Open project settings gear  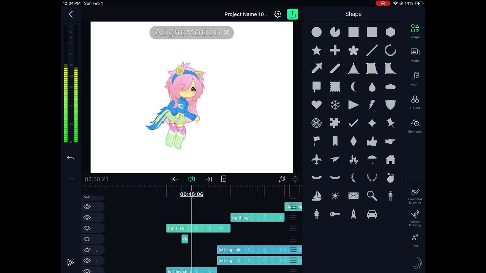click(x=278, y=14)
